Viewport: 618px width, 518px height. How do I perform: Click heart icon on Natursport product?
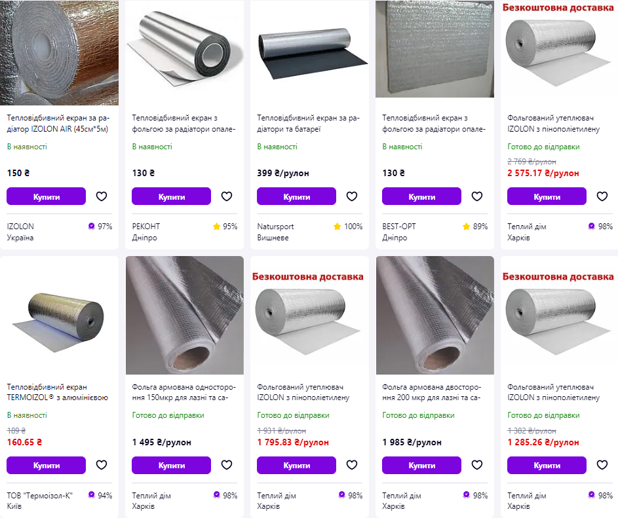(352, 196)
